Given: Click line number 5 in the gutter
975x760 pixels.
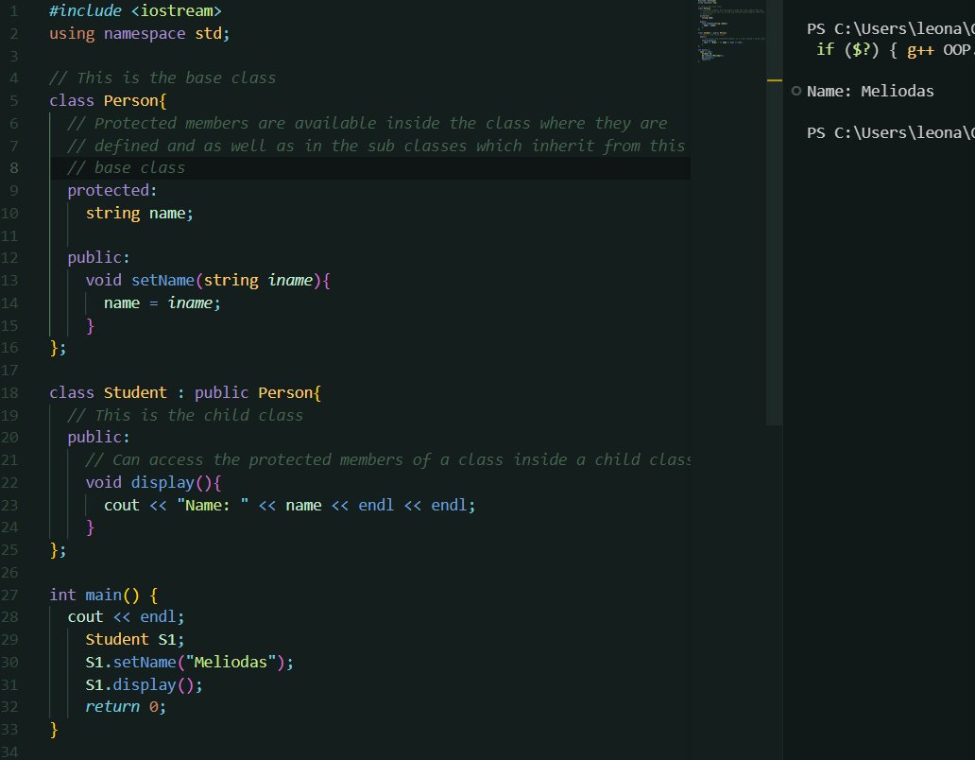Looking at the screenshot, I should 13,101.
